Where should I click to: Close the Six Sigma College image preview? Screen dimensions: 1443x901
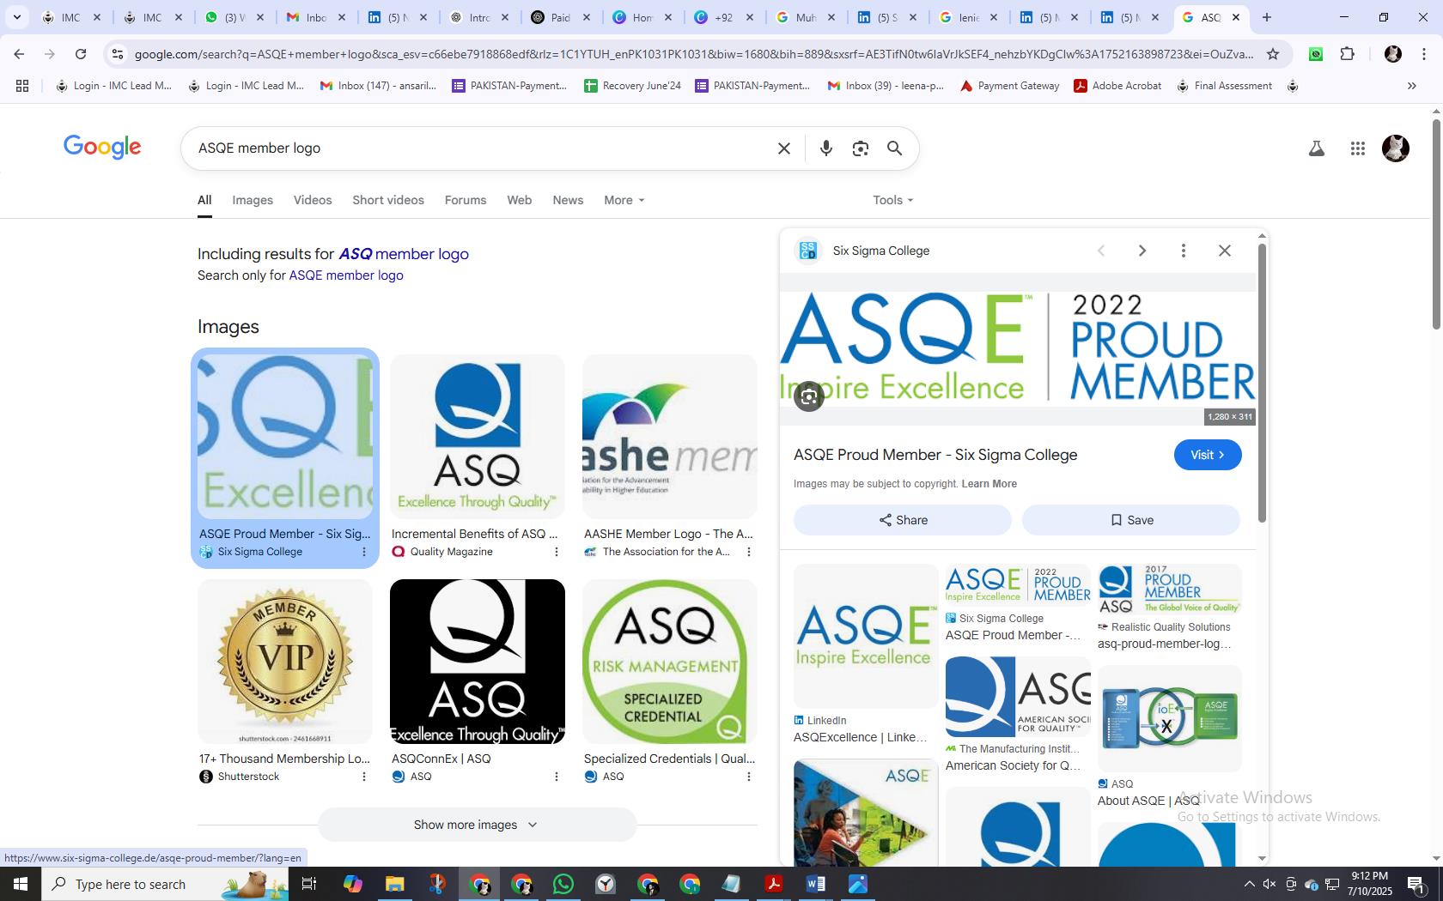click(x=1224, y=251)
